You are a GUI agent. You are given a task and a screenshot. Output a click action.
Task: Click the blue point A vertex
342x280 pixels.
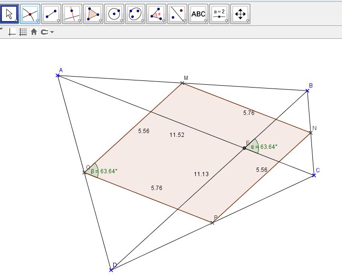click(x=58, y=75)
